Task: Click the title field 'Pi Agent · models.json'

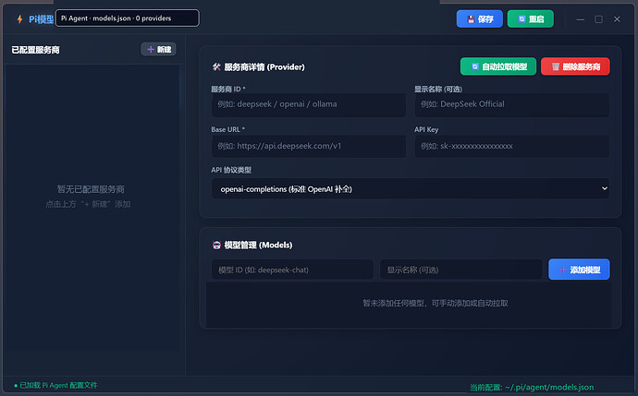Action: 127,18
